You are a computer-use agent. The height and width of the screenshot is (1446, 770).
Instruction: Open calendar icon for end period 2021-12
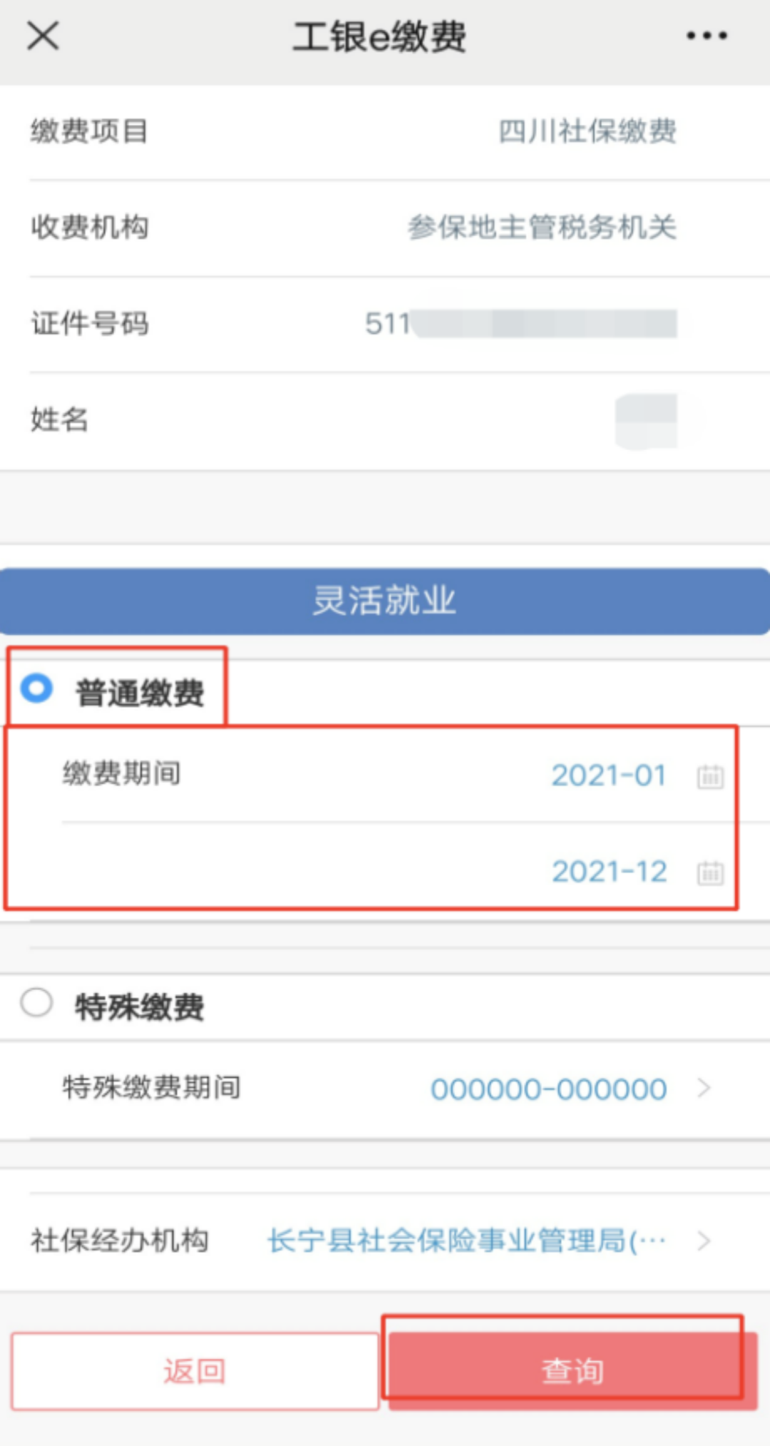coord(710,872)
